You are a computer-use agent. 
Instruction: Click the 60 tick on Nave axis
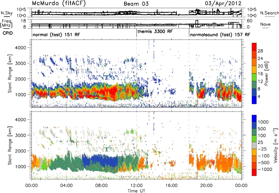coord(250,21)
